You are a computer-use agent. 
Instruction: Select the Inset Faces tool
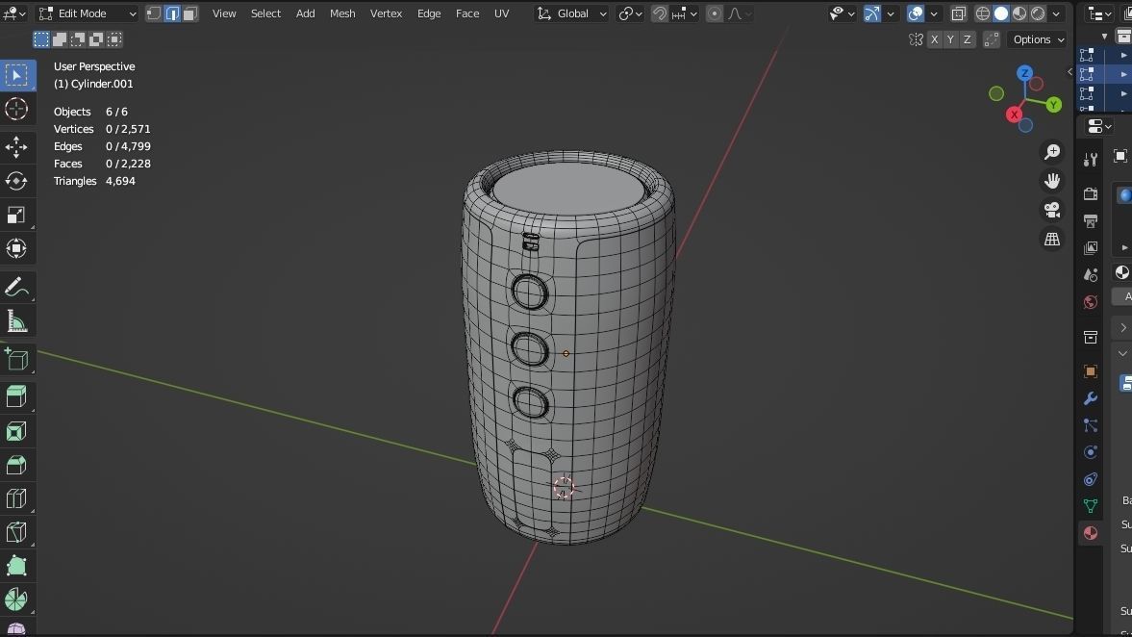coord(16,431)
